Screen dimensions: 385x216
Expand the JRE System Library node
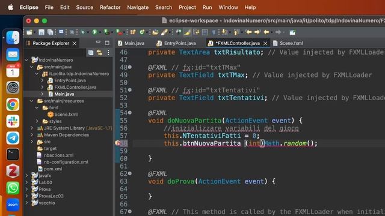tap(32, 128)
